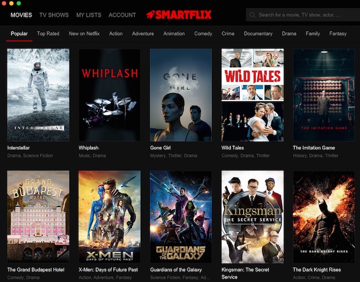Click The Grand Budapest Hotel title text

[36, 269]
